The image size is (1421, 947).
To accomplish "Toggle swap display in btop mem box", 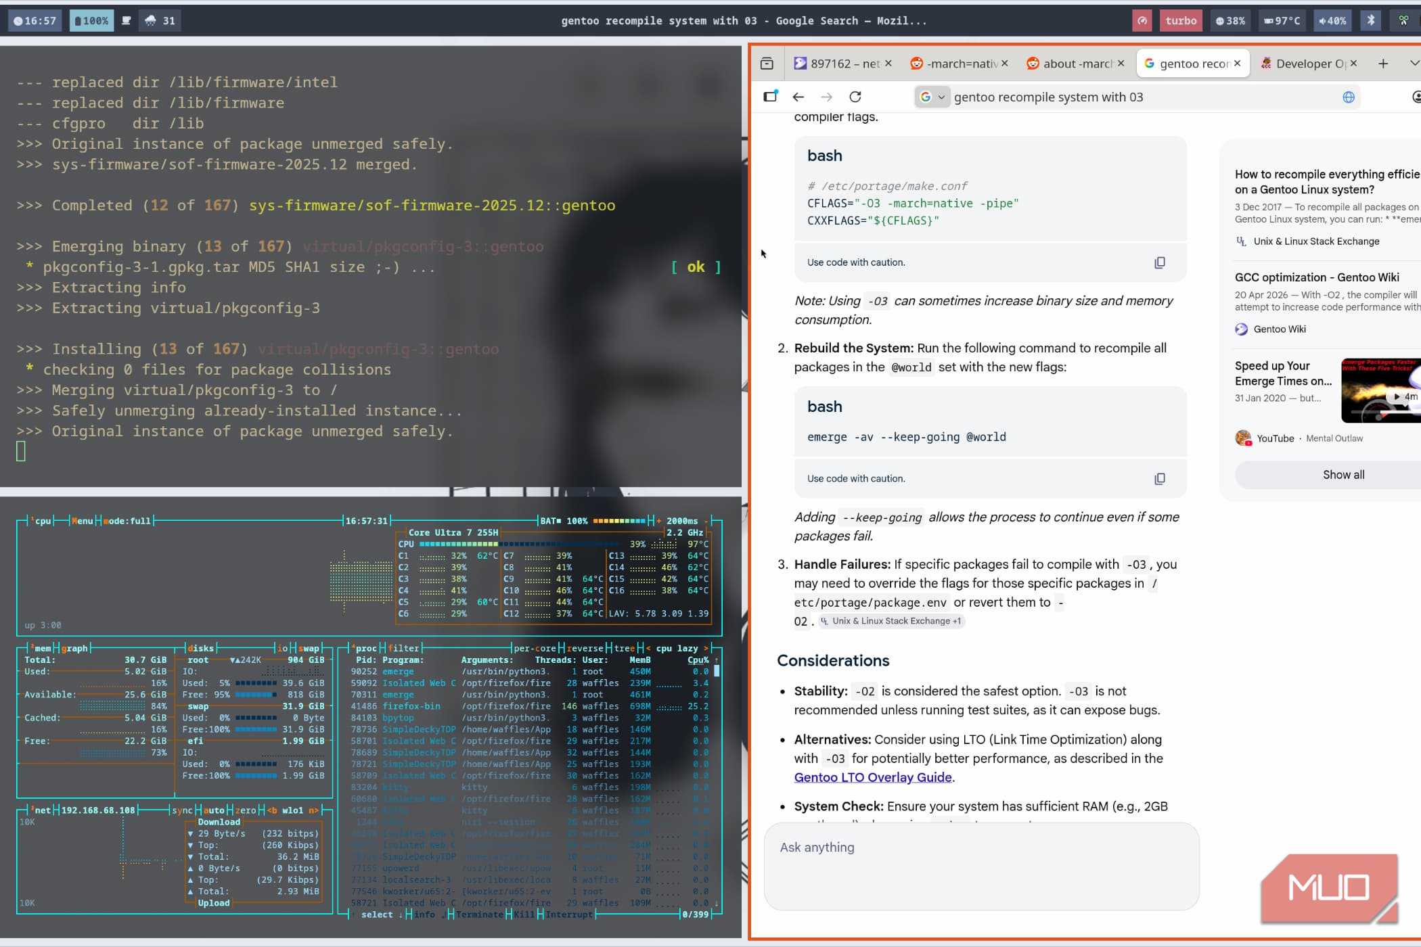I will pyautogui.click(x=309, y=648).
